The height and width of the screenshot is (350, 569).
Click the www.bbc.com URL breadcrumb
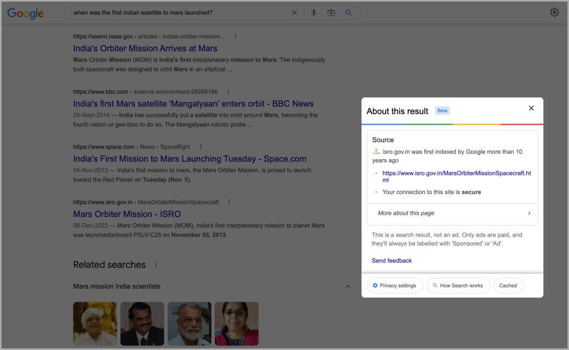[x=145, y=92]
